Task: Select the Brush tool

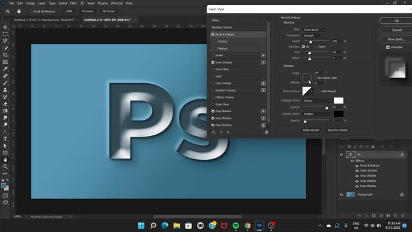Action: click(x=5, y=83)
